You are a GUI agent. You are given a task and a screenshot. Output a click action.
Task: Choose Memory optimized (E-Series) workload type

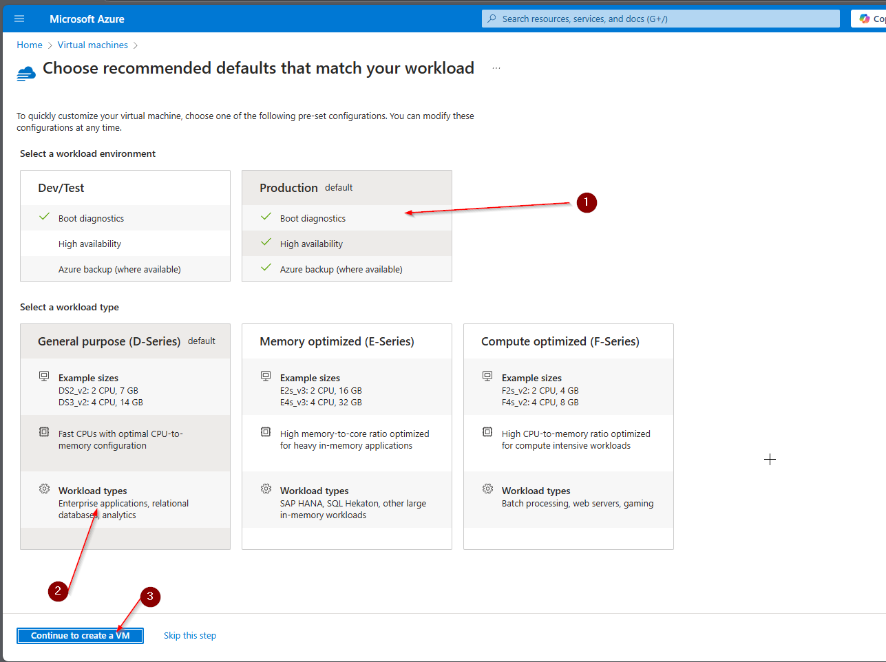coord(346,341)
